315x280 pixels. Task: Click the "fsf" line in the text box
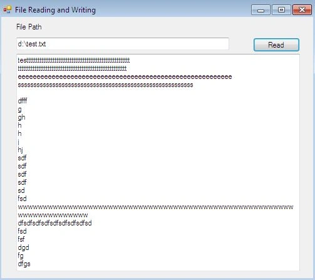point(21,239)
